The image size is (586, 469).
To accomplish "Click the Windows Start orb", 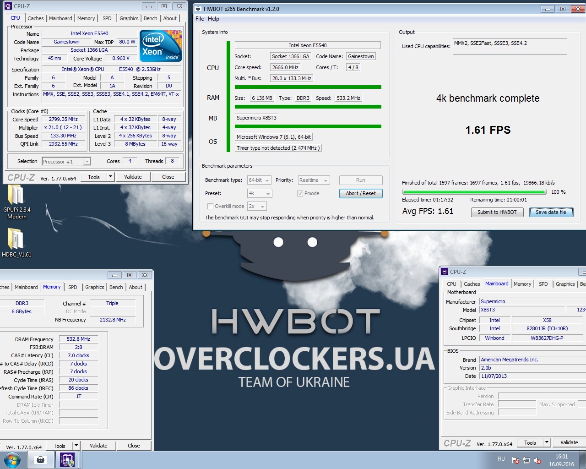I will click(12, 460).
